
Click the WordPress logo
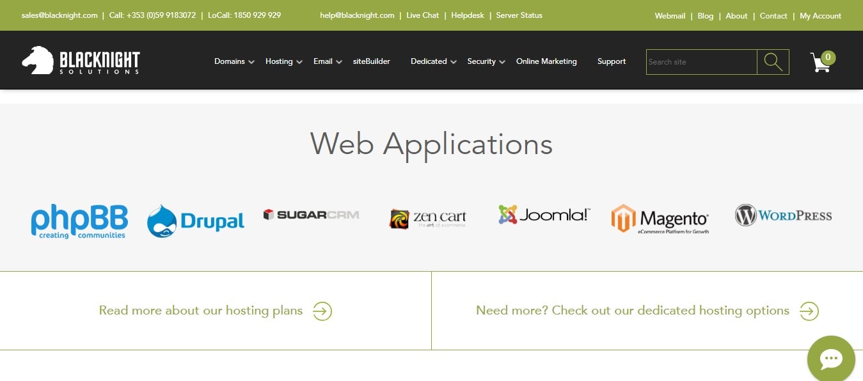pyautogui.click(x=783, y=215)
